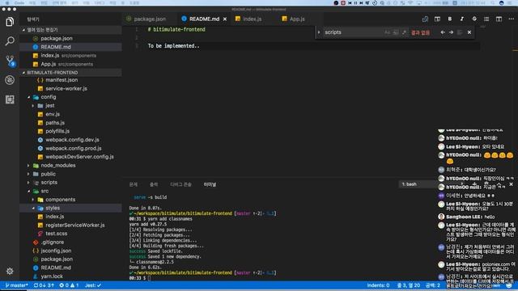The width and height of the screenshot is (518, 291).
Task: Open .gitignore in the file tree
Action: [53, 242]
